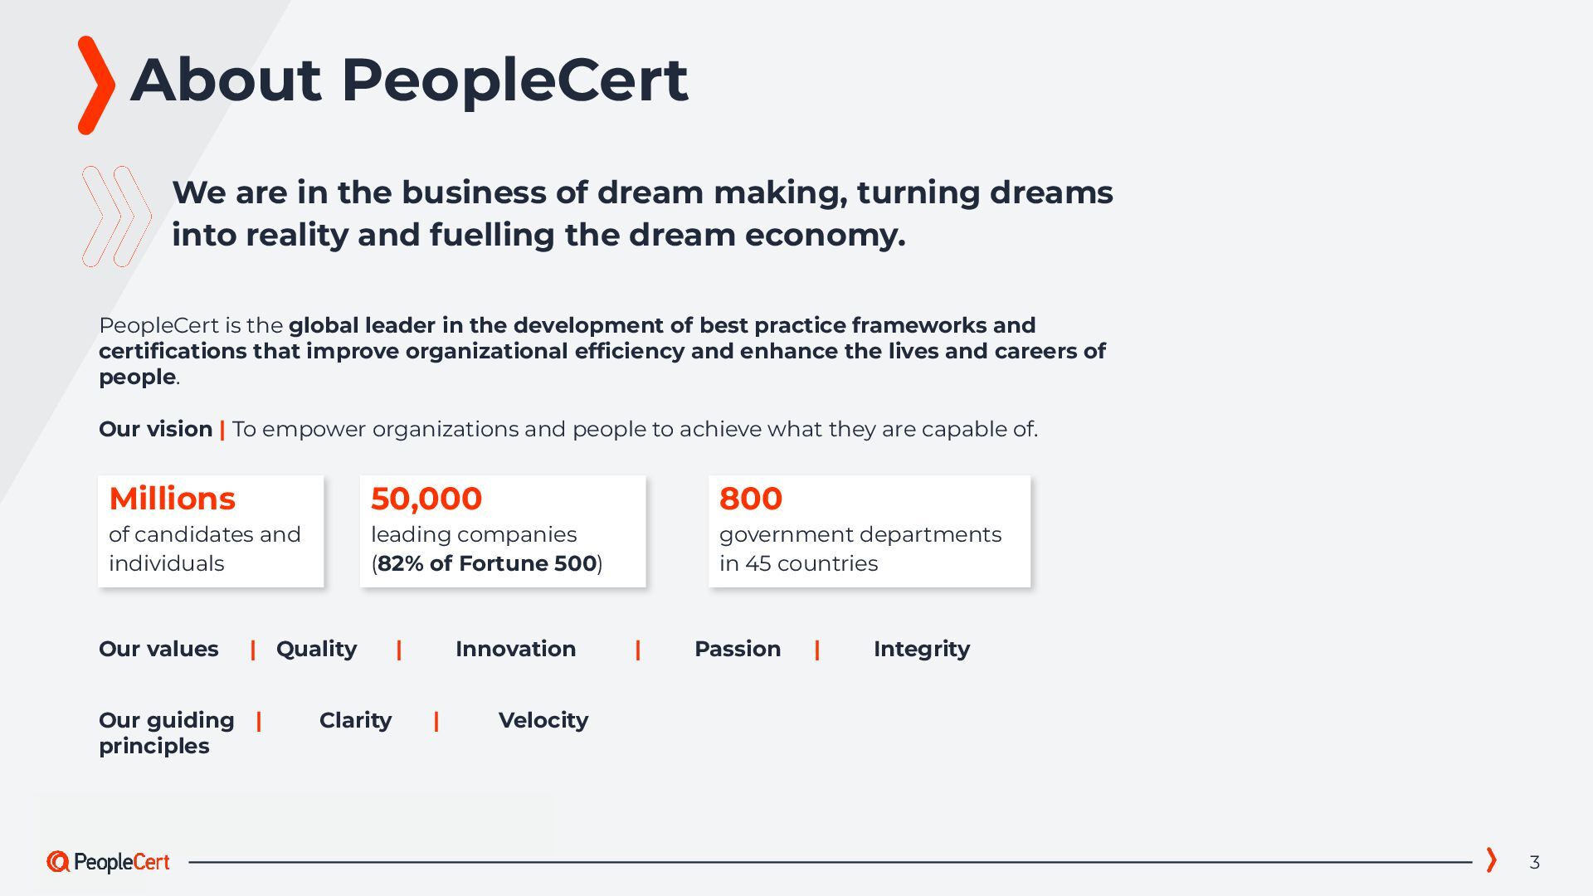Click the small red chevron near page number
Image resolution: width=1593 pixels, height=896 pixels.
click(x=1491, y=859)
